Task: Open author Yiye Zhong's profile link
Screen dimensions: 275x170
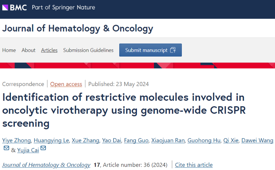Action: 16,141
